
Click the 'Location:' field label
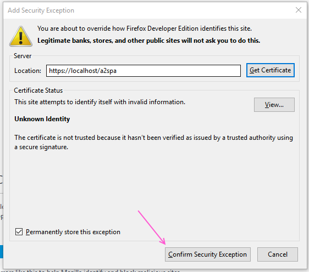[x=28, y=71]
